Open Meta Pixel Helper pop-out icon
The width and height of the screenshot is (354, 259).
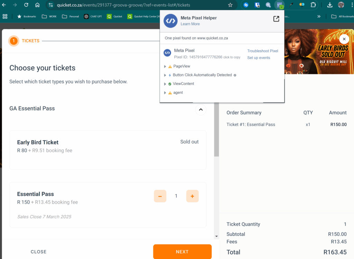[276, 19]
